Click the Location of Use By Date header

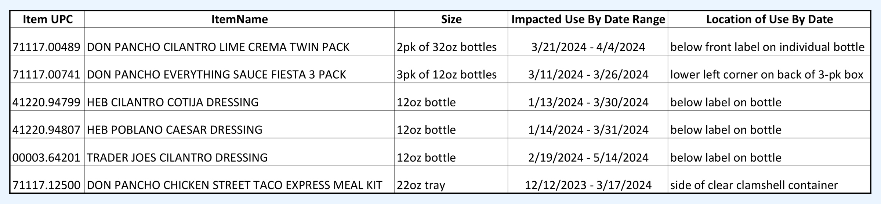pos(769,19)
